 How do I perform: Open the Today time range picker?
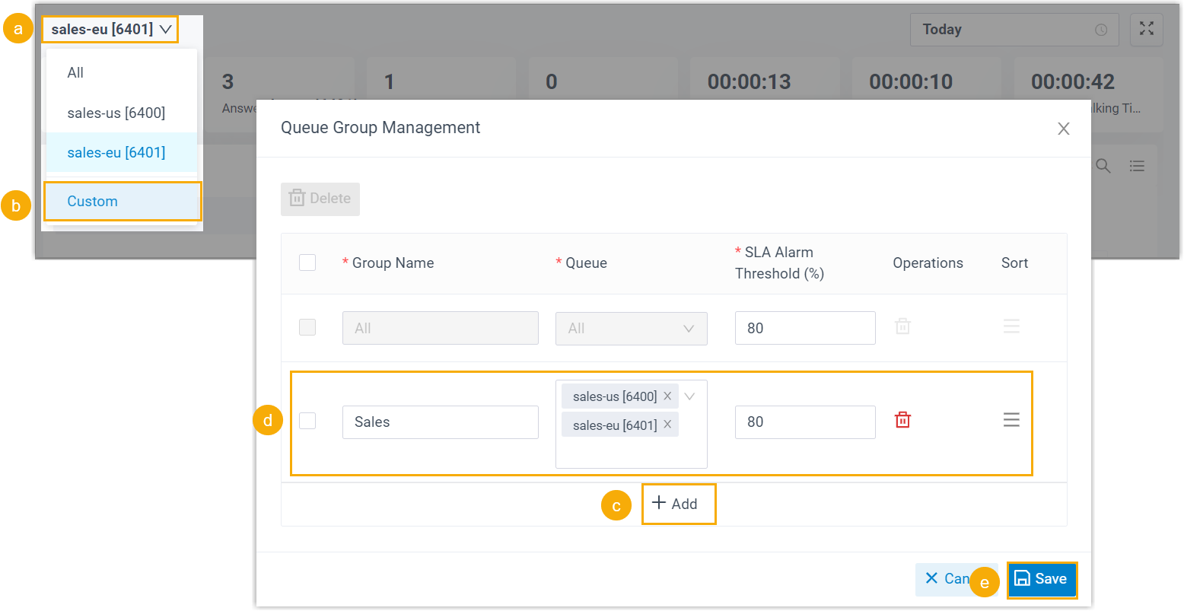tap(1014, 30)
